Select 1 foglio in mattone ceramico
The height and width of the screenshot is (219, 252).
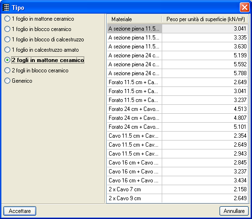click(x=39, y=19)
